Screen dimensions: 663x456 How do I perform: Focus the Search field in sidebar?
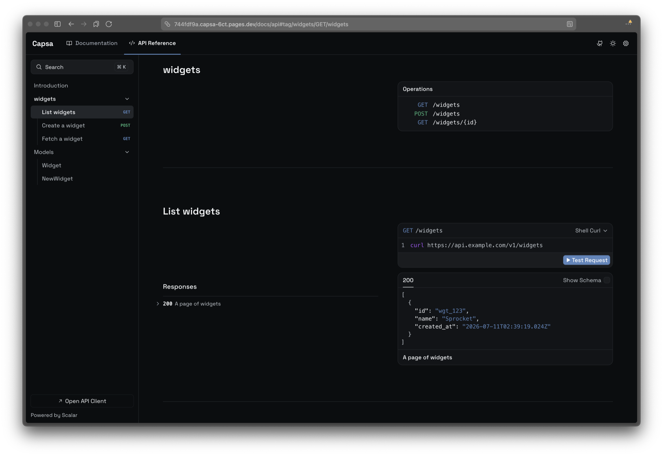pyautogui.click(x=82, y=67)
